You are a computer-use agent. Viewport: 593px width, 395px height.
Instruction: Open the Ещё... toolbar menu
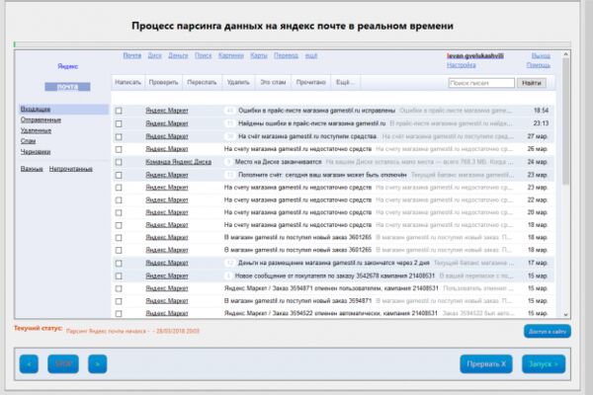coord(345,82)
